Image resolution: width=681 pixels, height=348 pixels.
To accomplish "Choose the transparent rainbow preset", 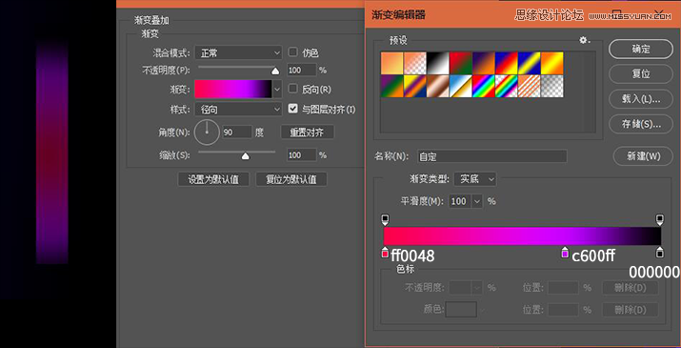I will 507,86.
